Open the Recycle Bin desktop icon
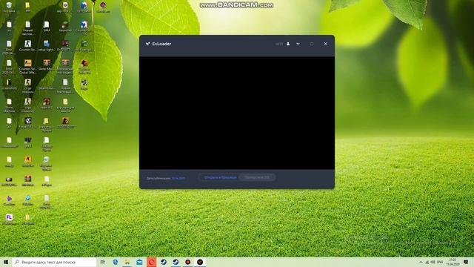474x267 pixels. tap(9, 7)
